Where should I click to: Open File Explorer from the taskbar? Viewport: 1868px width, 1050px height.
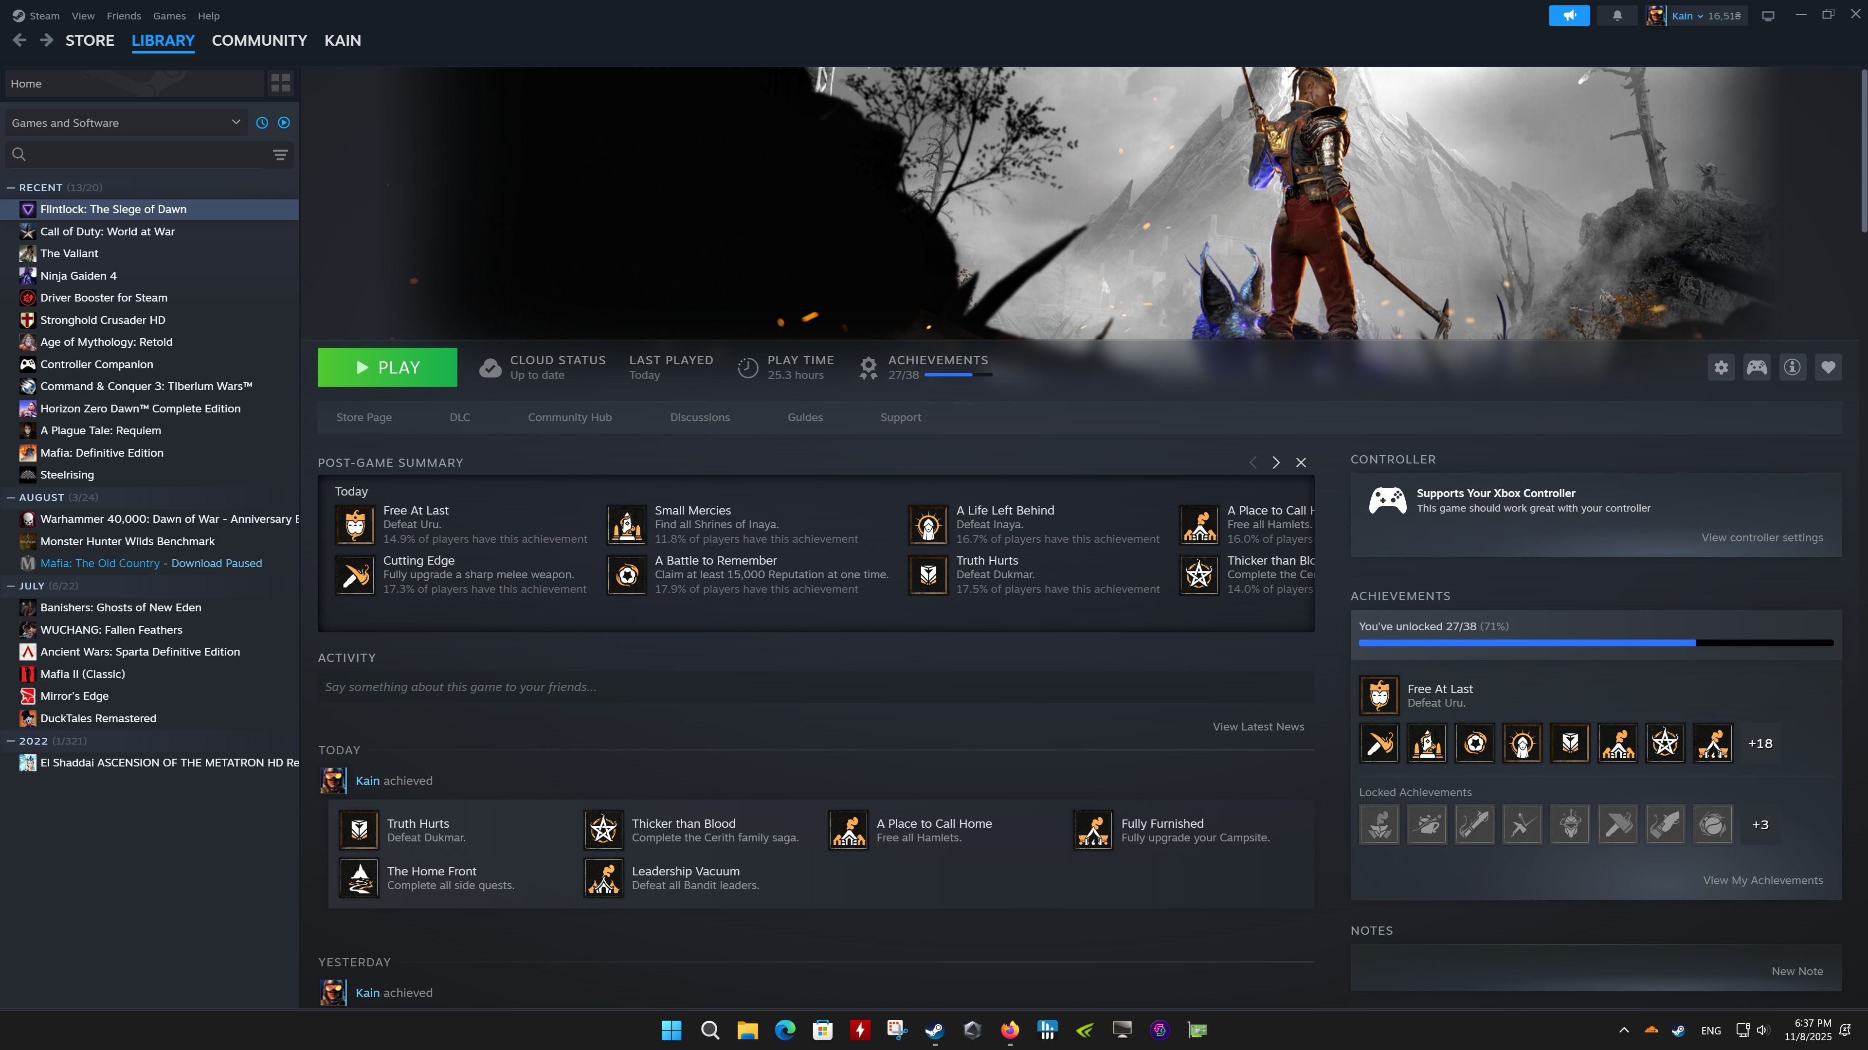pyautogui.click(x=747, y=1030)
